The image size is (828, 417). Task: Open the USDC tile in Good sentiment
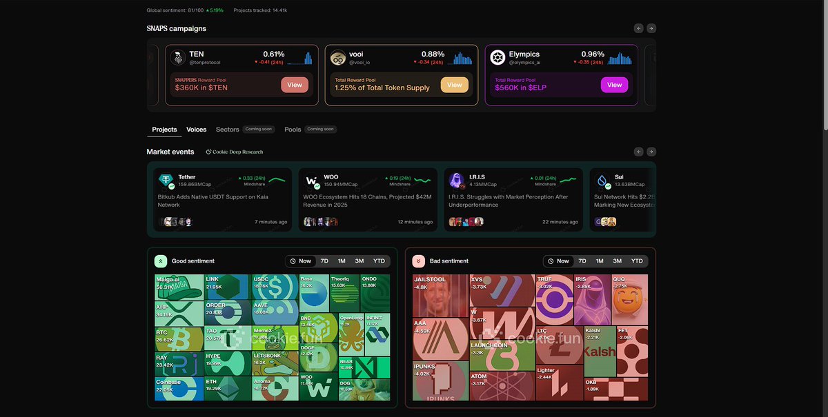point(275,287)
